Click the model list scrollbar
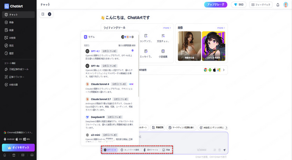The height and width of the screenshot is (160, 292). click(x=139, y=65)
